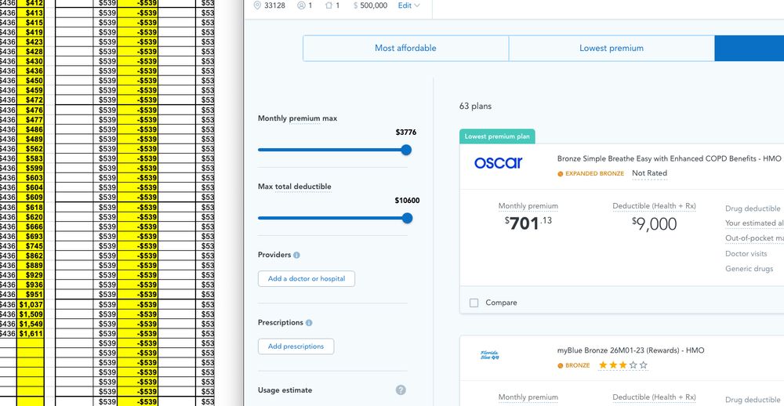Select the $477 cell in the spreadsheet

31,120
